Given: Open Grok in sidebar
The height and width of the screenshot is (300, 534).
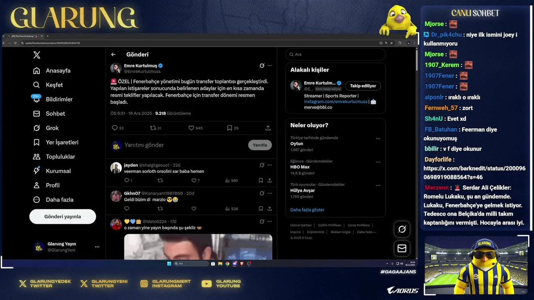Looking at the screenshot, I should coord(46,128).
